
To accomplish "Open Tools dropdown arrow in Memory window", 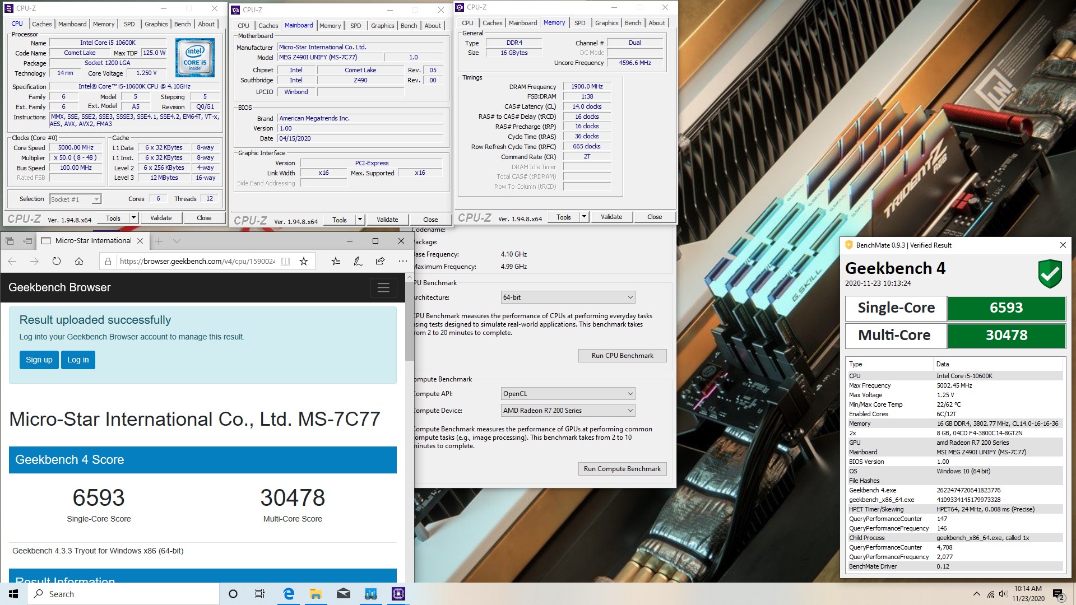I will pos(584,217).
